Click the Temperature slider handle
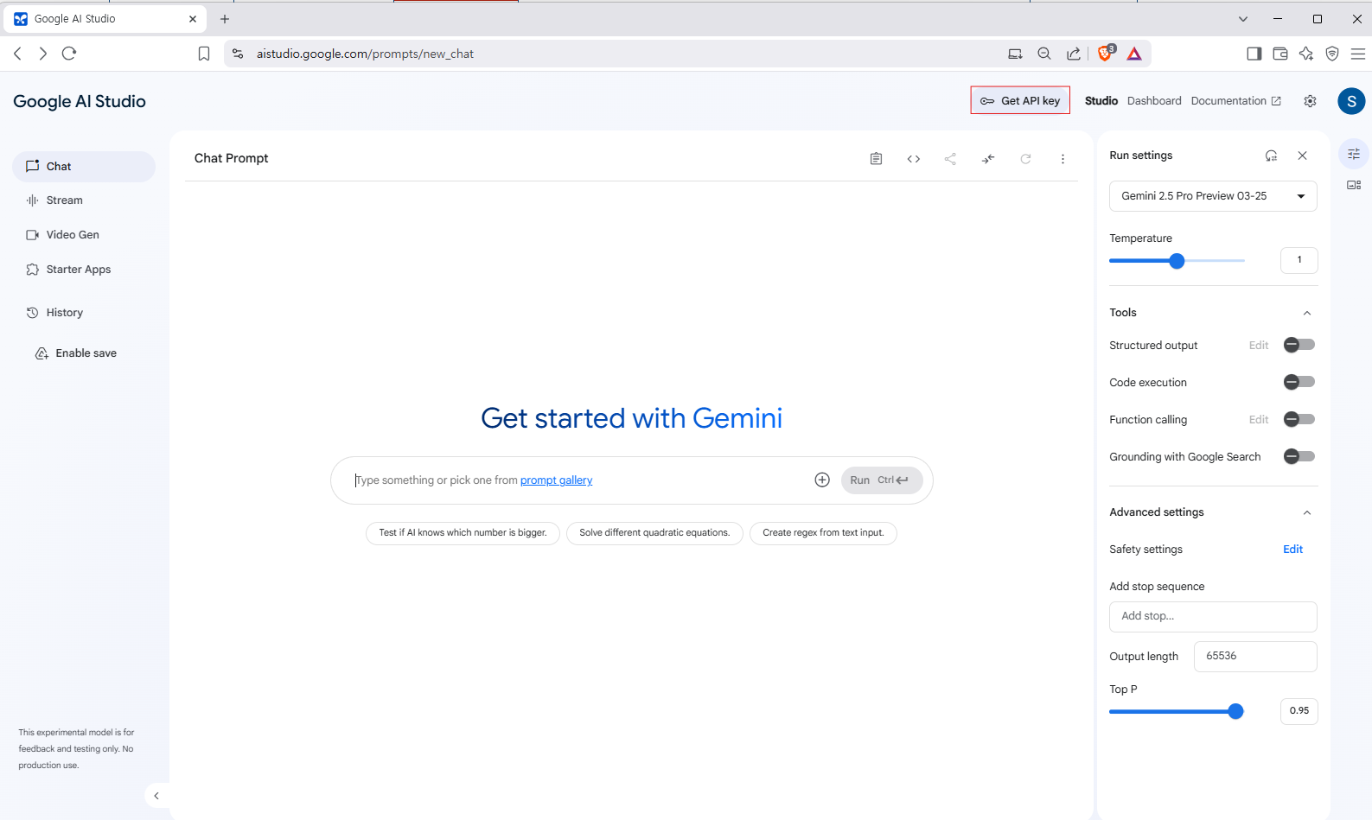Screen dimensions: 1372x820 point(1177,261)
